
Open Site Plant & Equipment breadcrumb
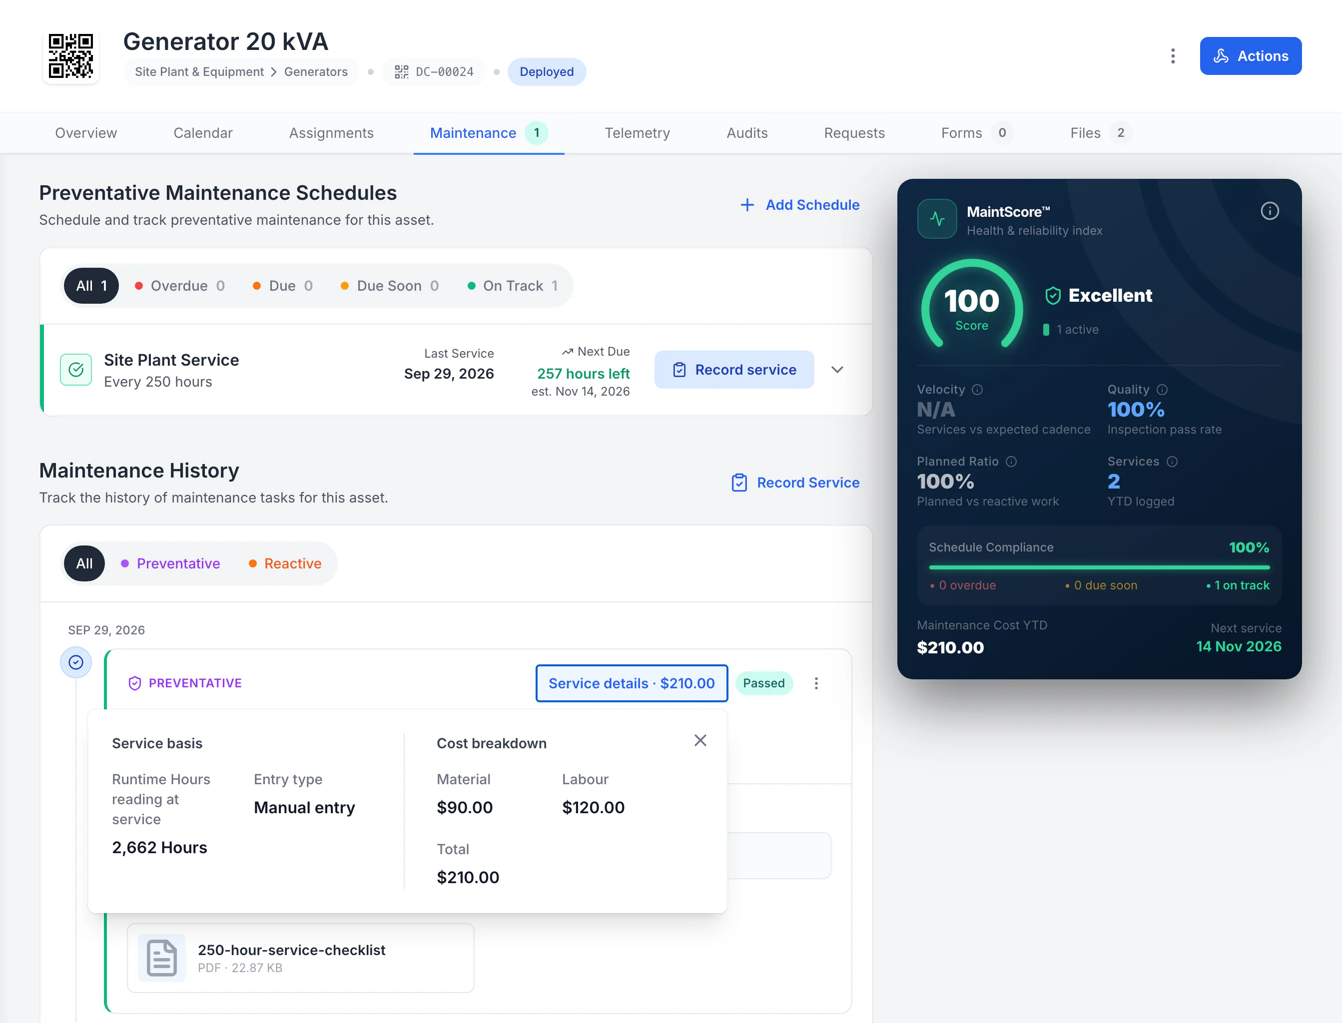199,72
